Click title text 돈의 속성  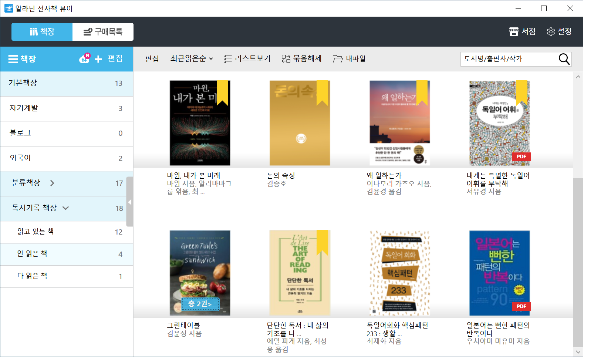coord(281,175)
